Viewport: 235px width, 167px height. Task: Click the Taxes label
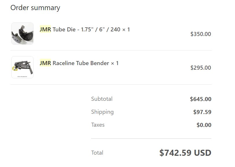98,125
